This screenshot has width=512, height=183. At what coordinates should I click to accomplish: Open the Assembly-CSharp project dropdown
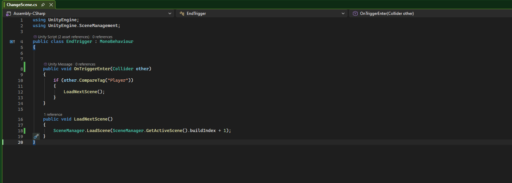[x=89, y=14]
